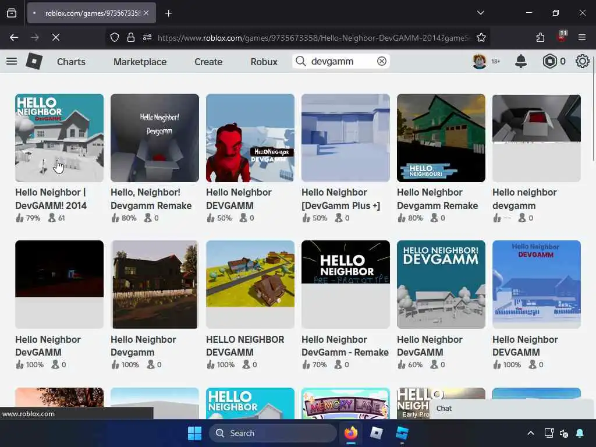This screenshot has height=447, width=596.
Task: Open the red neighbor Hello Neighbor DEVGAMM thumbnail
Action: 250,138
